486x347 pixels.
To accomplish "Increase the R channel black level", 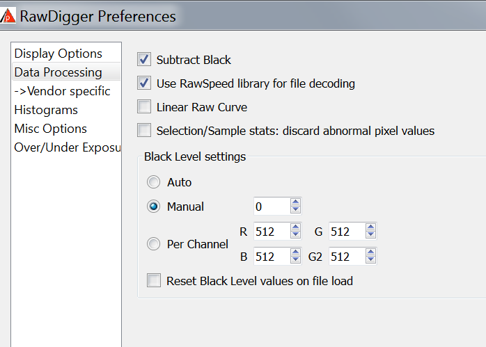I will (296, 227).
